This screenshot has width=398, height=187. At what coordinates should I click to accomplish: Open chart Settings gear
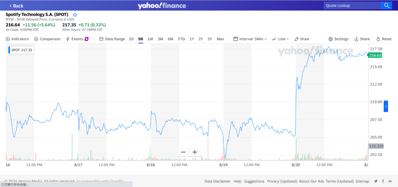(x=331, y=39)
